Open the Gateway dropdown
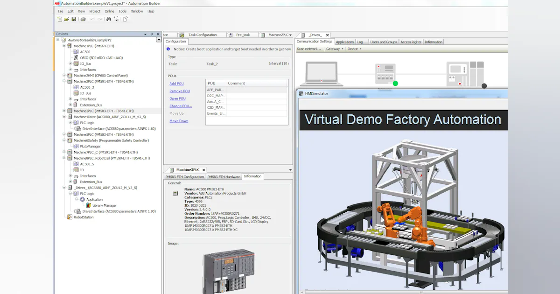 tap(335, 49)
